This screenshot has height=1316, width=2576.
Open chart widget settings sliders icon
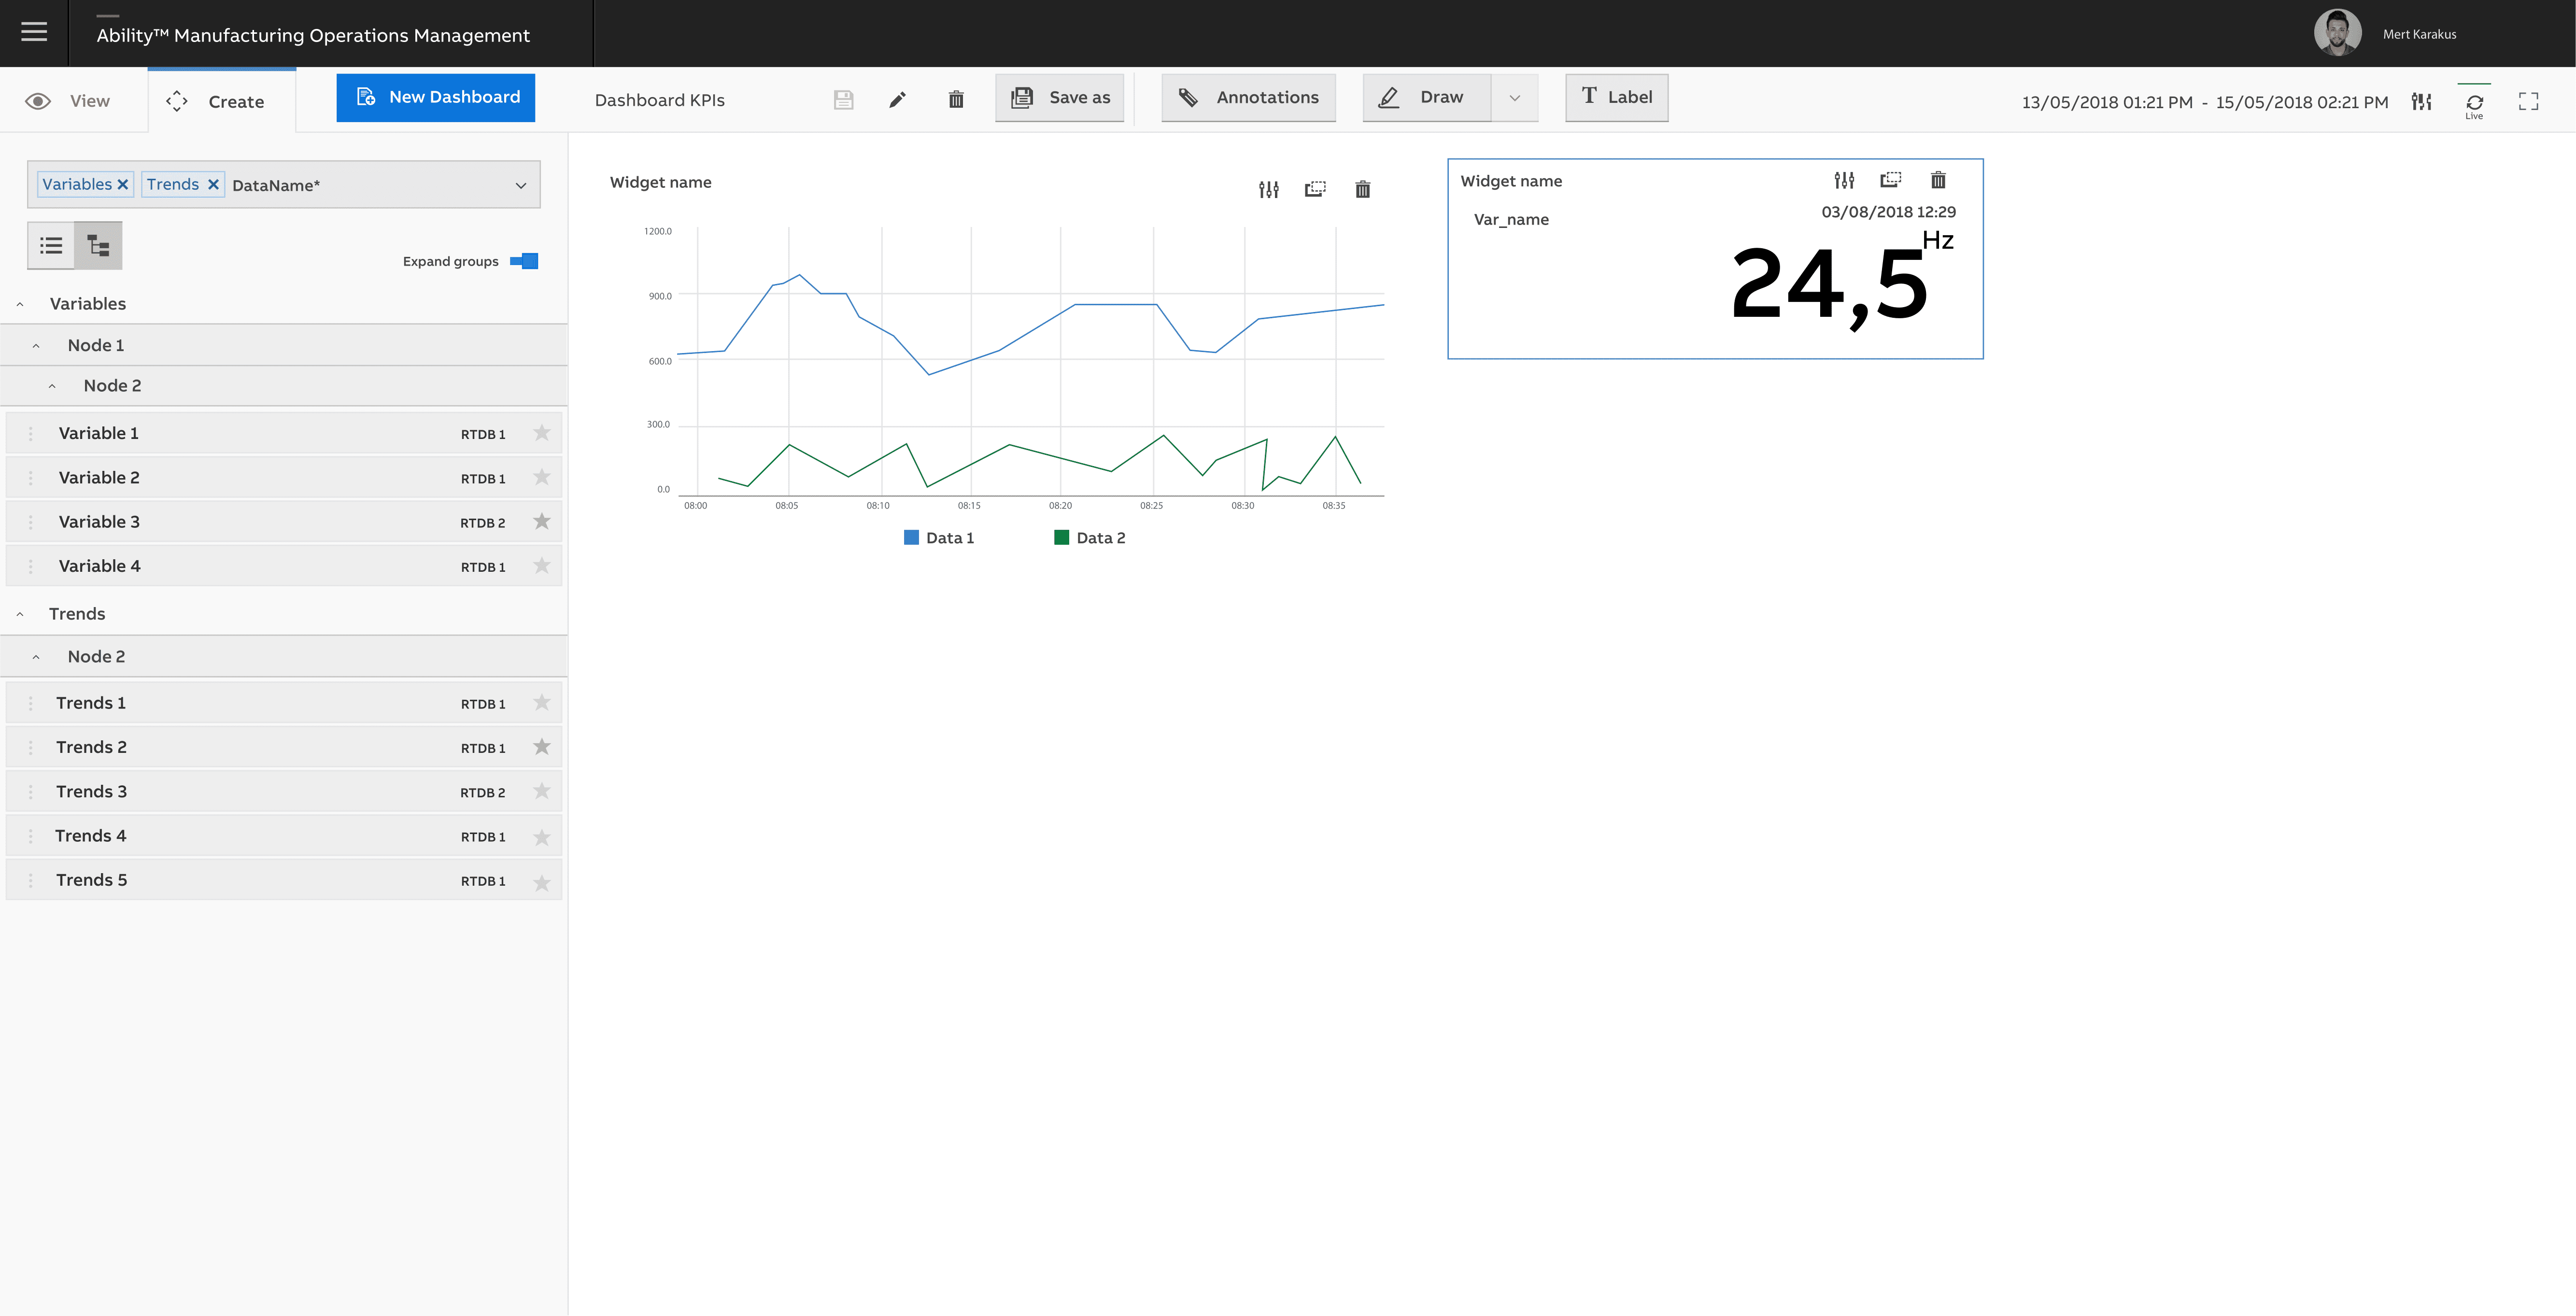click(x=1268, y=189)
